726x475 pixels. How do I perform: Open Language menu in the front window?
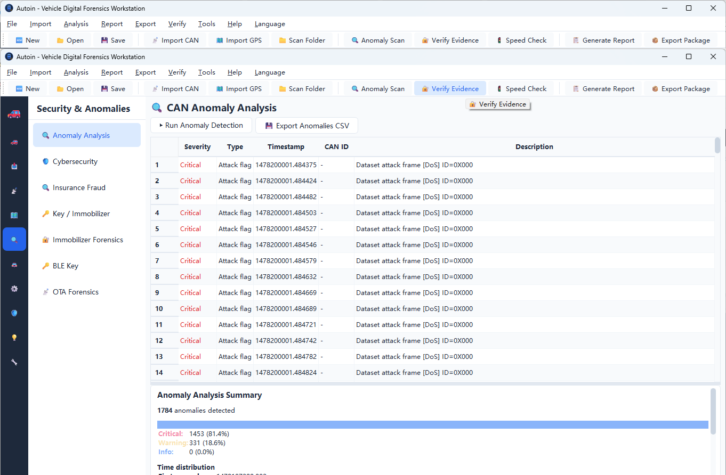(x=270, y=72)
